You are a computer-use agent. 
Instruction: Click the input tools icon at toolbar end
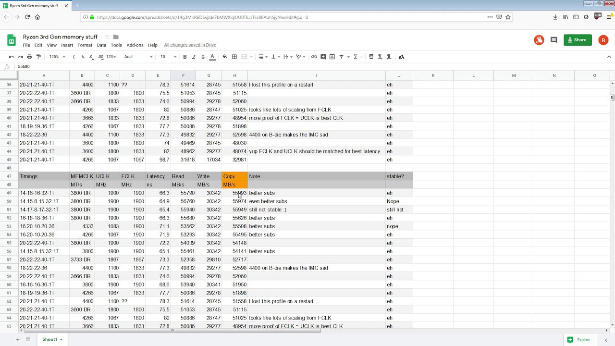(x=401, y=57)
